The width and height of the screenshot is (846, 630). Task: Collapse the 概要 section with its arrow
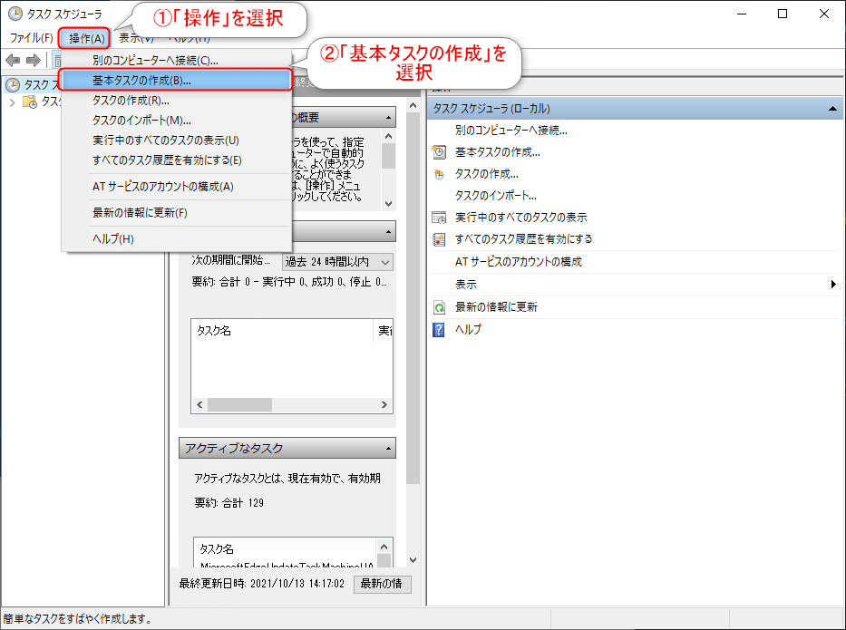[388, 118]
